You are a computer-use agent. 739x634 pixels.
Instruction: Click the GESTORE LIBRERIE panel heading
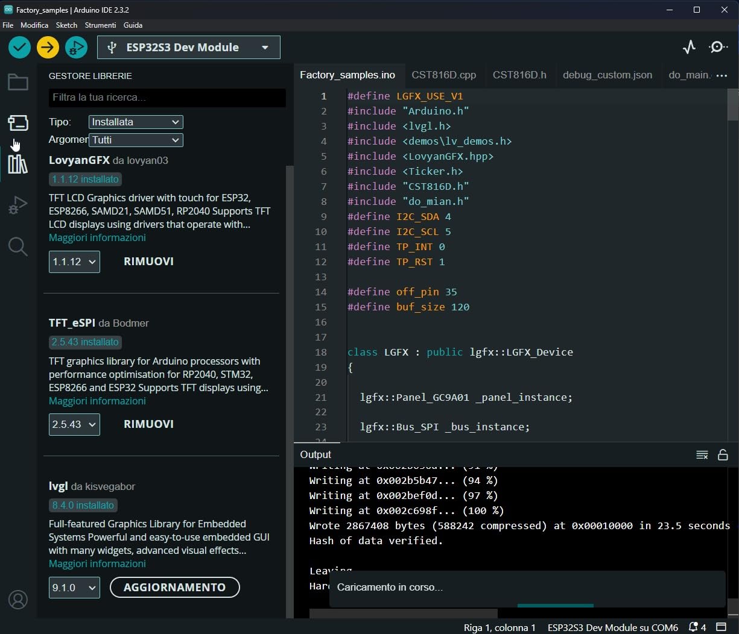(x=90, y=76)
